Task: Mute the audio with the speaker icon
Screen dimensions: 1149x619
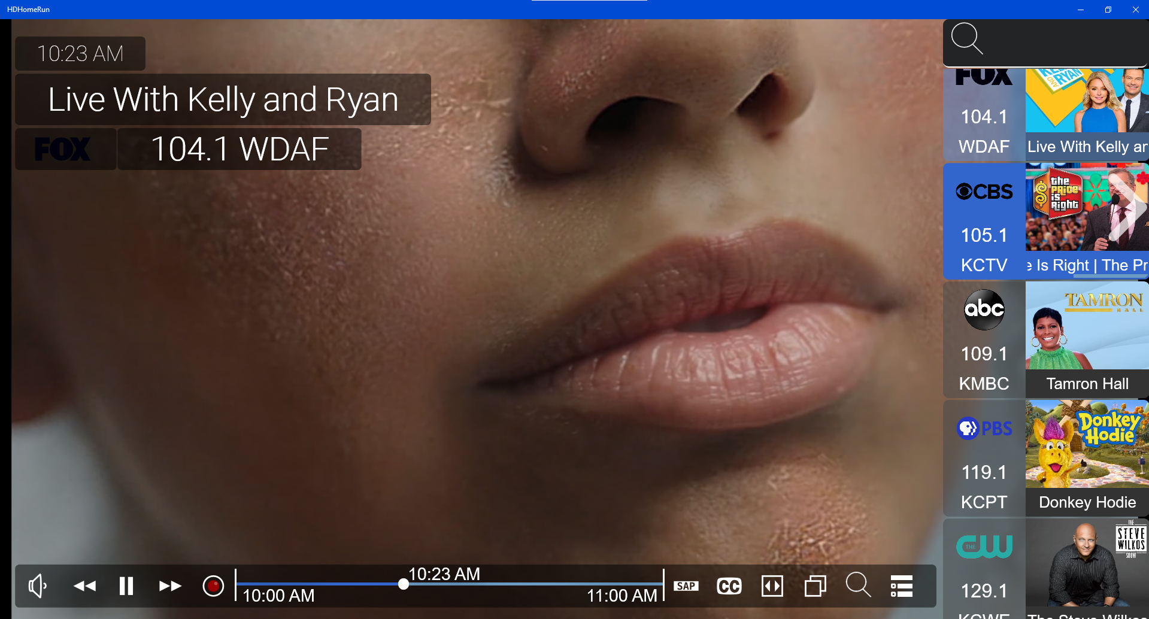Action: 38,586
